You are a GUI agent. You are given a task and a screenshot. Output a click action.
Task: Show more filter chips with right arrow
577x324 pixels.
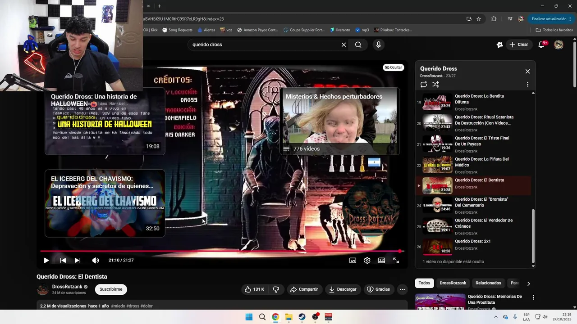(x=528, y=283)
